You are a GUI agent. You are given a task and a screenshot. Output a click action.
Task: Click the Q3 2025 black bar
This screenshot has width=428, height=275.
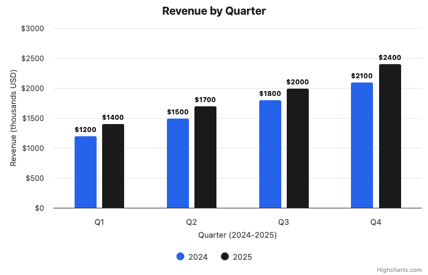pos(298,148)
